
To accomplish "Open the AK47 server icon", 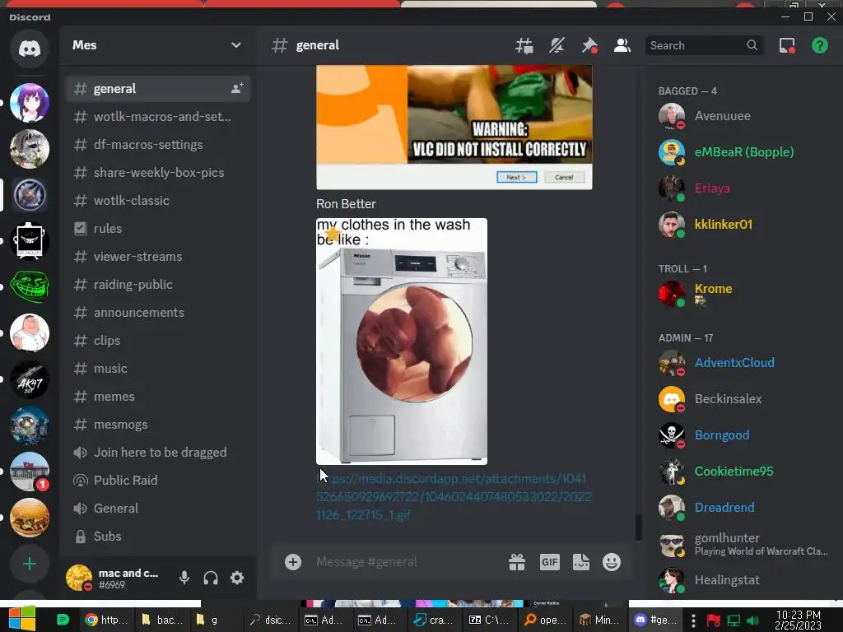I will [30, 379].
